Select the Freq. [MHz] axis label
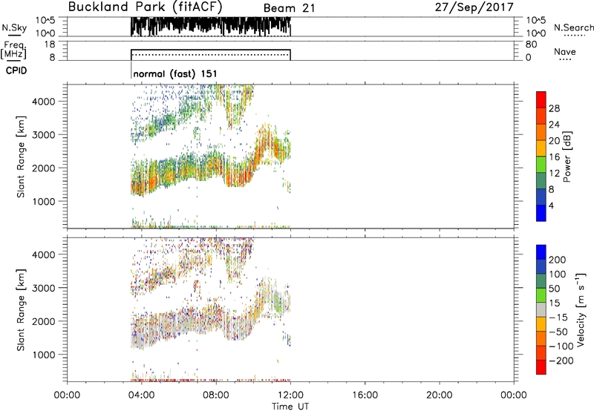 (x=14, y=50)
